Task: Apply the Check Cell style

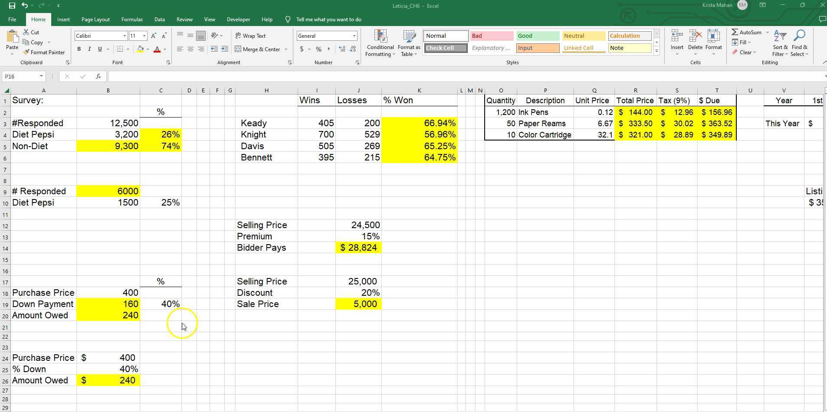Action: [x=445, y=48]
